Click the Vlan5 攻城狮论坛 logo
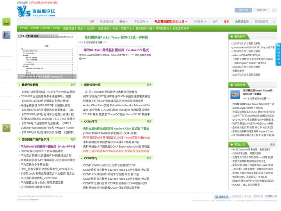Screen dimensions: 281x211 tap(36, 11)
